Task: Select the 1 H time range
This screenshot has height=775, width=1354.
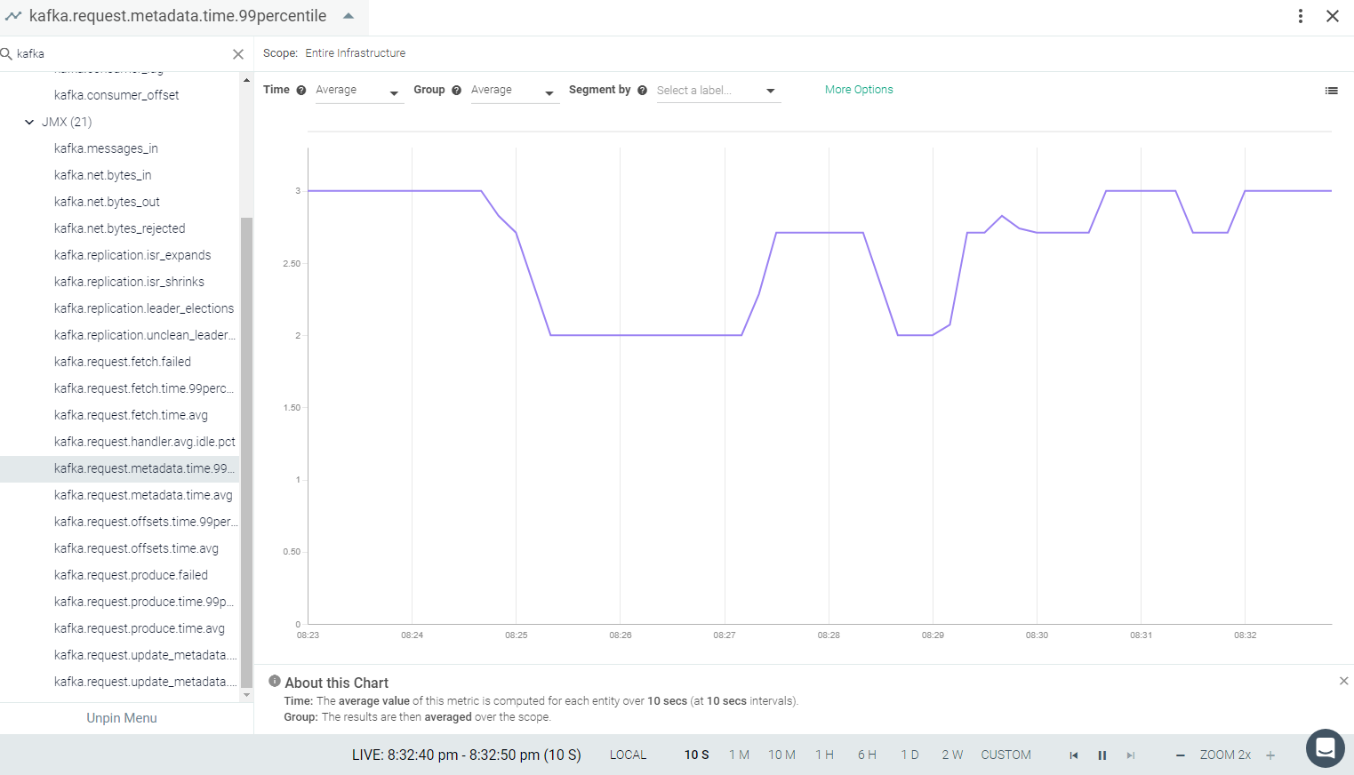Action: [824, 755]
